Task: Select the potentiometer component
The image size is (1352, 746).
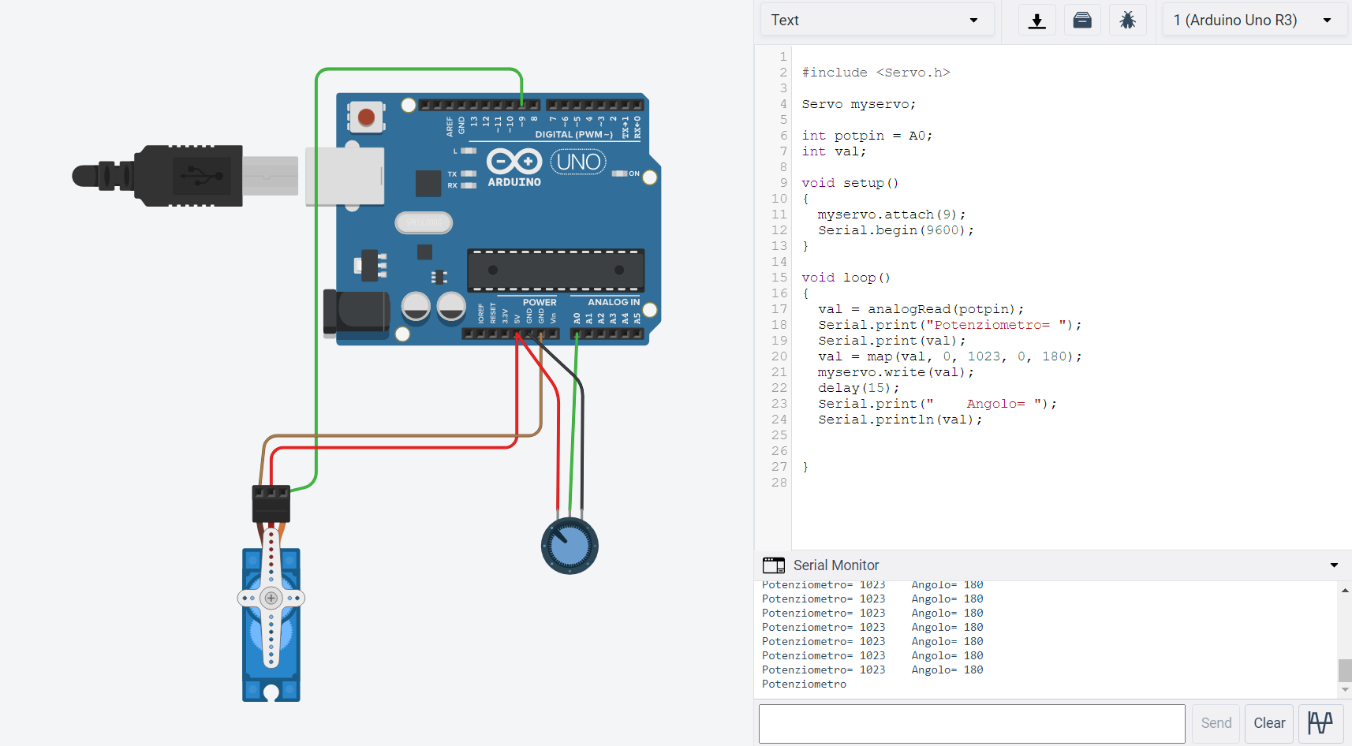Action: point(570,546)
